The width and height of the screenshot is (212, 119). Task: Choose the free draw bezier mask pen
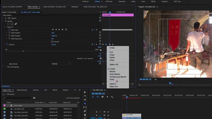pyautogui.click(x=16, y=24)
